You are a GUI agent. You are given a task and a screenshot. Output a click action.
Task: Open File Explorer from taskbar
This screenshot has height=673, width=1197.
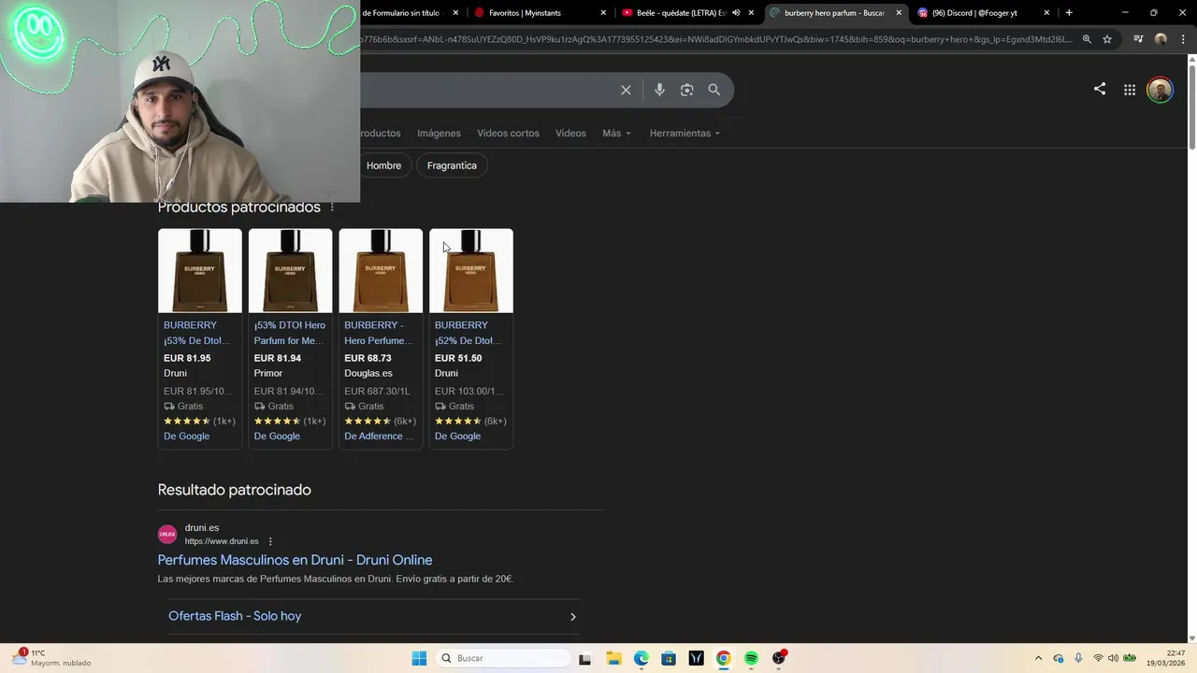pos(613,658)
